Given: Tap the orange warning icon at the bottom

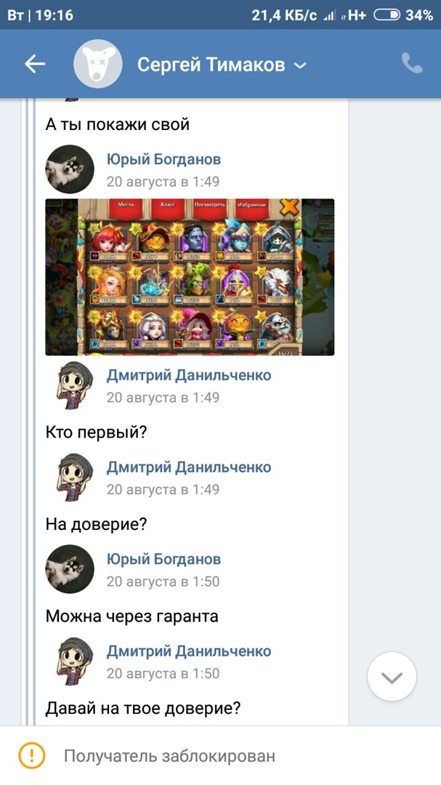Looking at the screenshot, I should pyautogui.click(x=31, y=755).
